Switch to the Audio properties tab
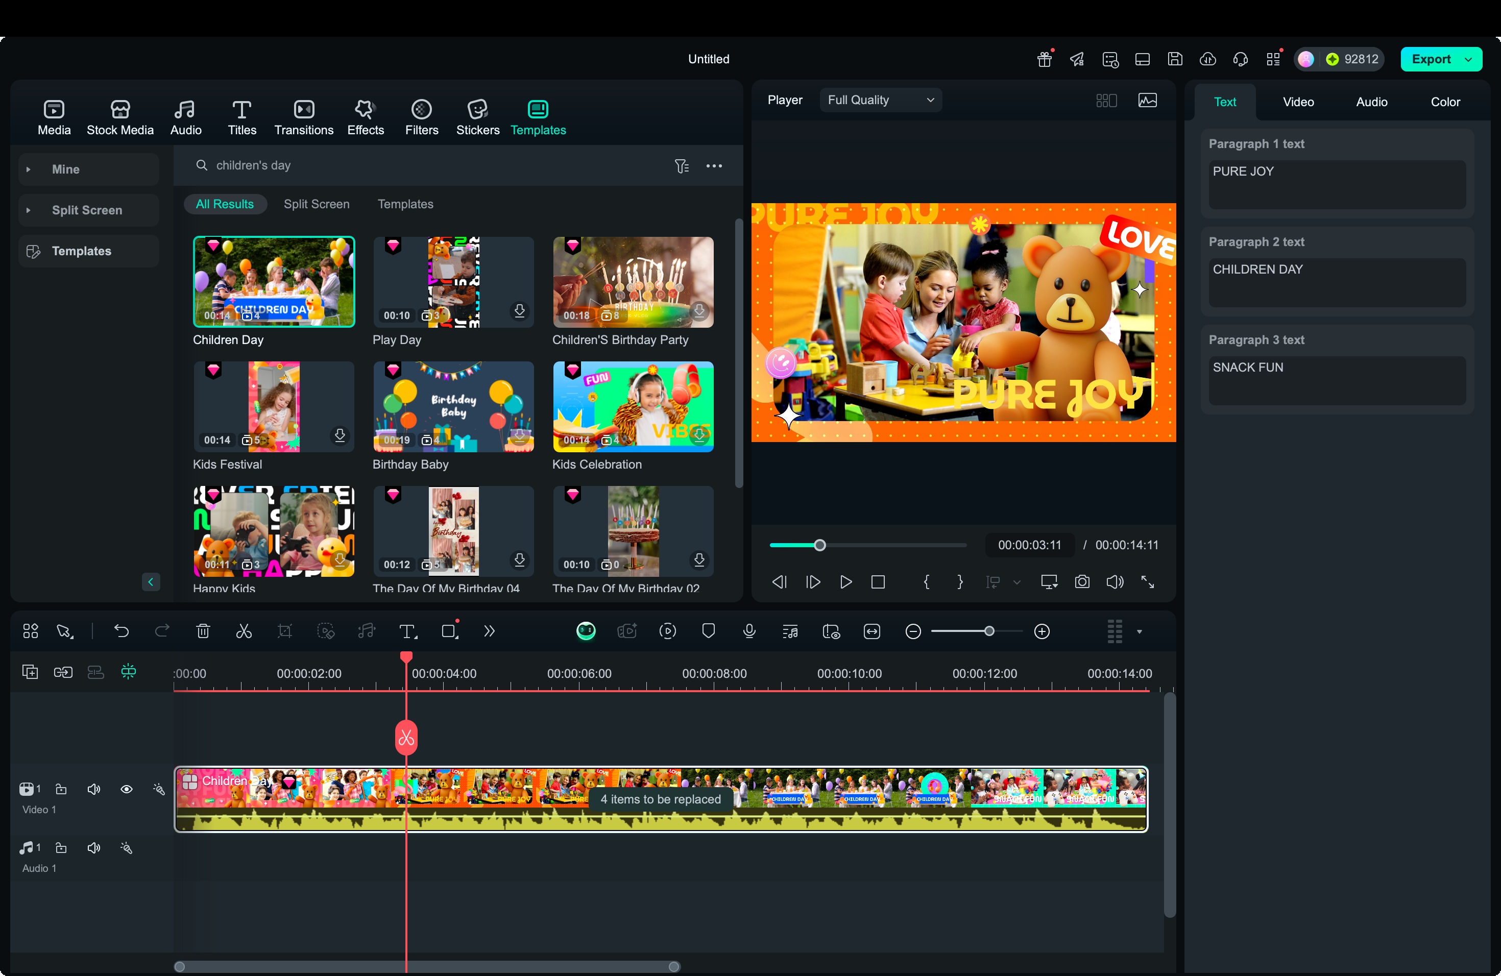The width and height of the screenshot is (1501, 976). [1371, 102]
